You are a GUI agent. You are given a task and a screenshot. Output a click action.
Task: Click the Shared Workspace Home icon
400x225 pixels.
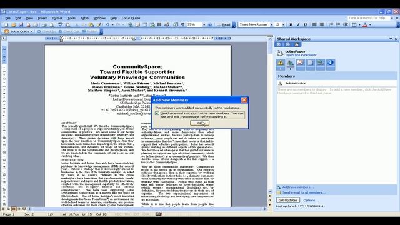(297, 44)
